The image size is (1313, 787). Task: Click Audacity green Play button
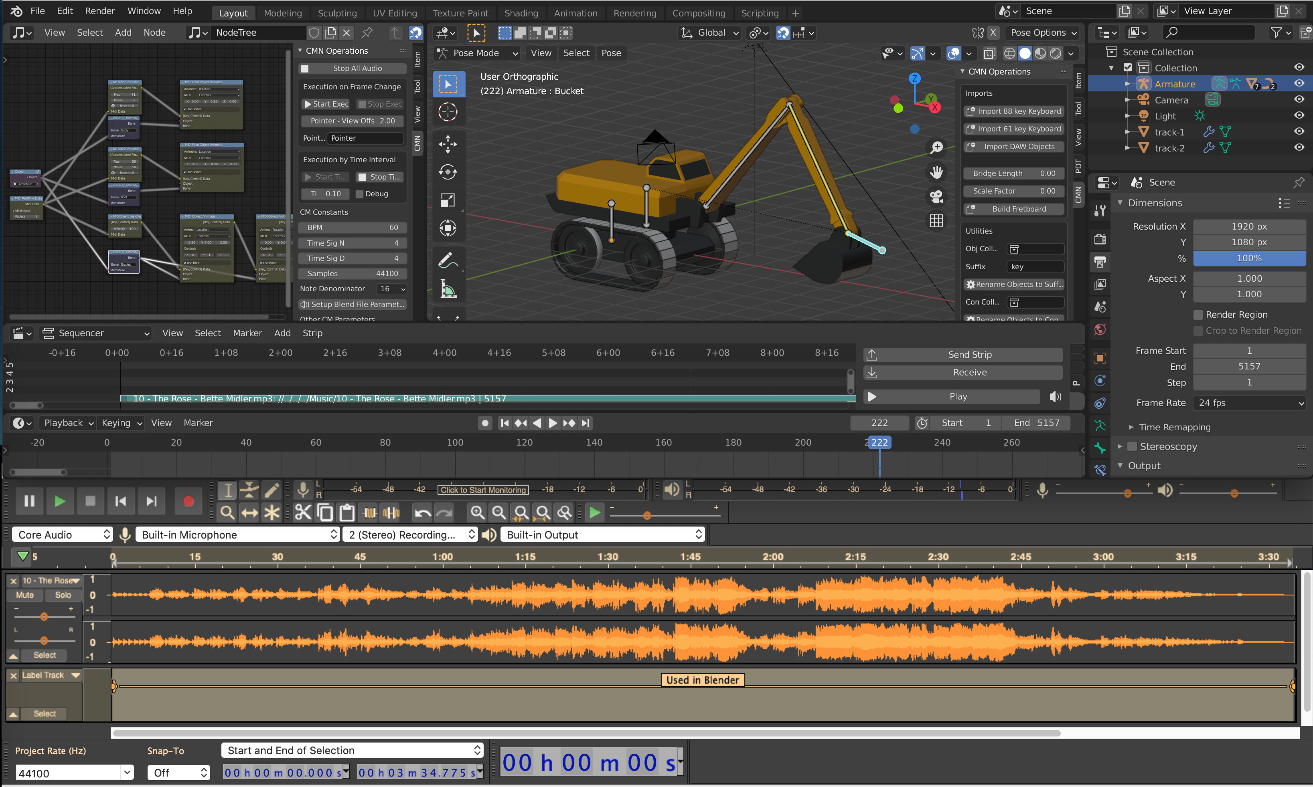(x=59, y=501)
